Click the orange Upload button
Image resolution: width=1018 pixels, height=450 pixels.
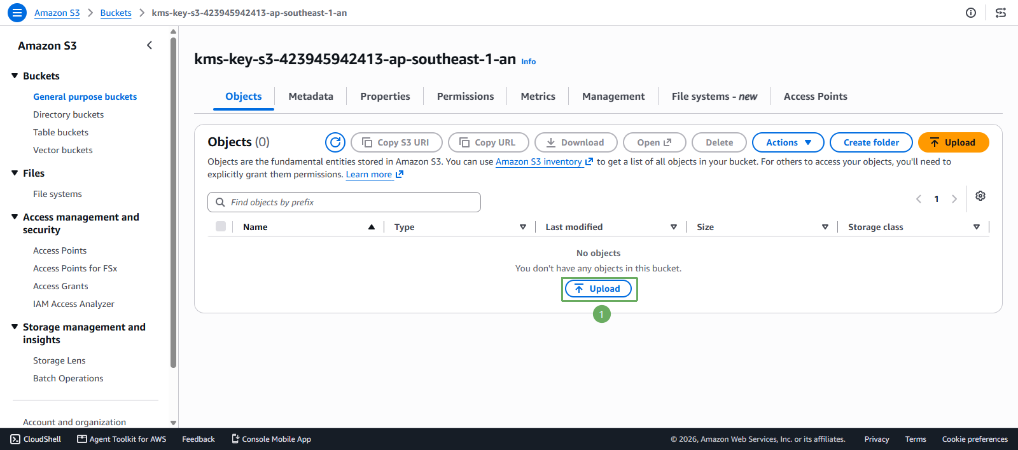(954, 142)
